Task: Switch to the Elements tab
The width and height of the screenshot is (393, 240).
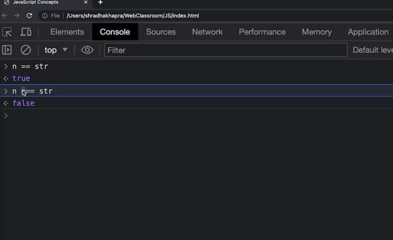Action: point(67,32)
